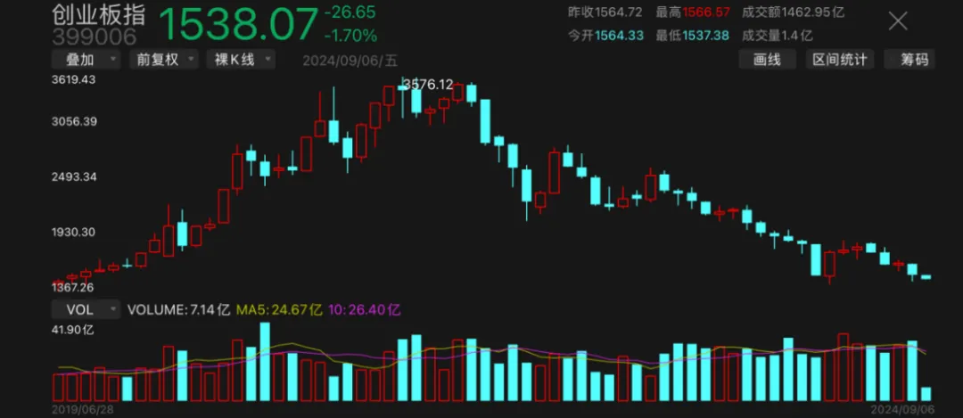The width and height of the screenshot is (963, 418).
Task: Click the last small cyan volume bar
Action: 926,394
